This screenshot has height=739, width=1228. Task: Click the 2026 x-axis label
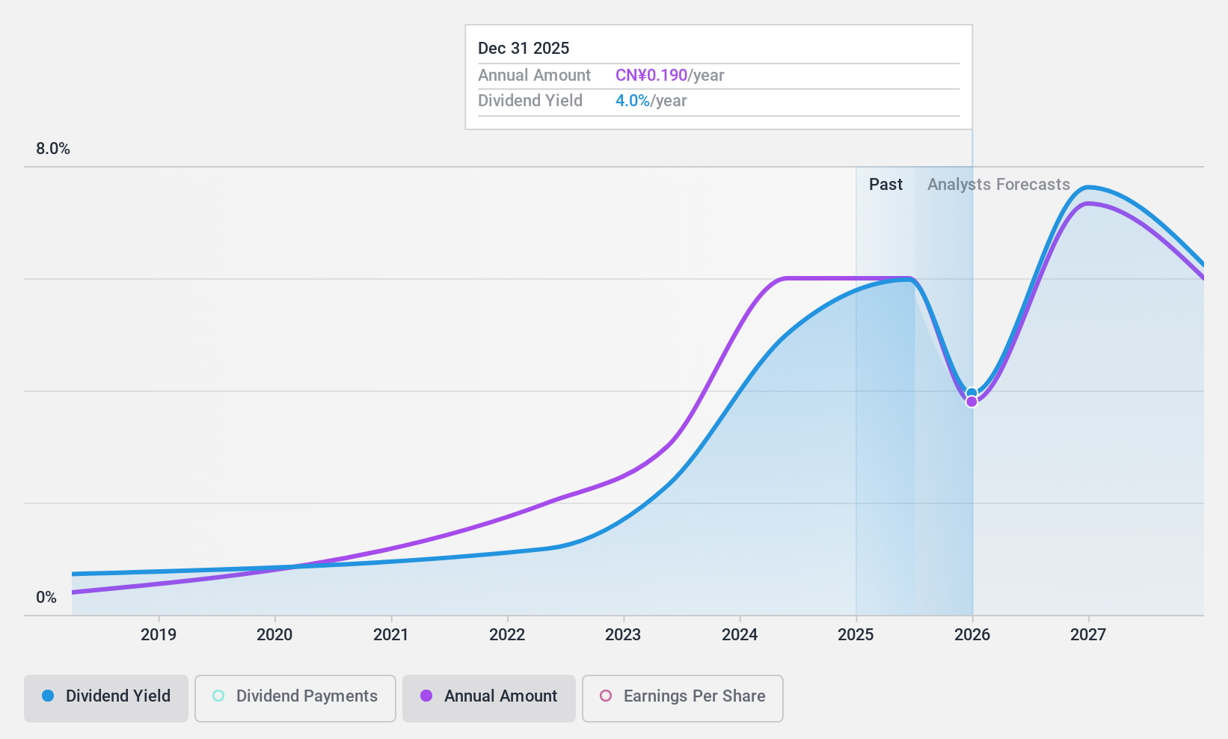tap(972, 635)
